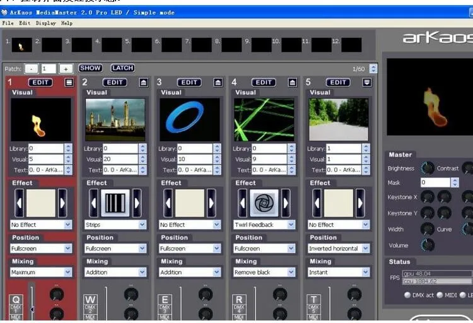Adjust the Master Volume knob
Screen dimensions: 473x323
(x=427, y=245)
